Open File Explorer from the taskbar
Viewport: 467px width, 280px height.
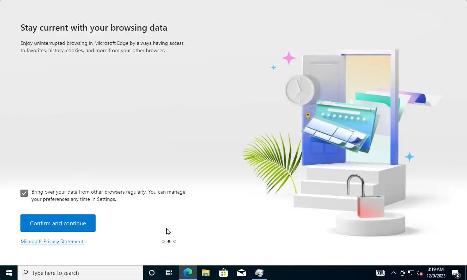point(206,273)
